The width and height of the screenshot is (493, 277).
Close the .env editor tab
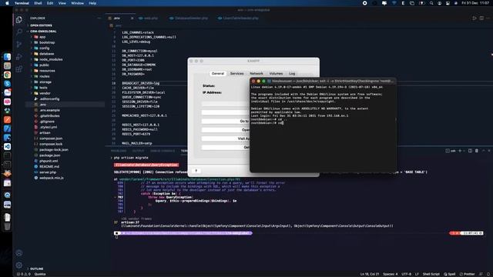[132, 18]
